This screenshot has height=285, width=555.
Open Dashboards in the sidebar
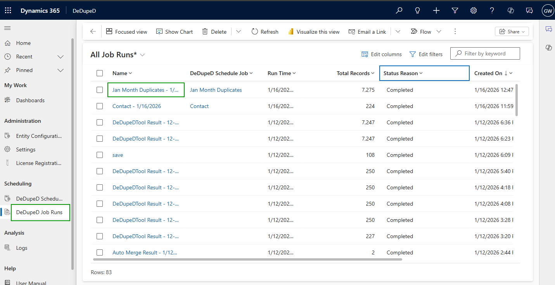click(30, 100)
